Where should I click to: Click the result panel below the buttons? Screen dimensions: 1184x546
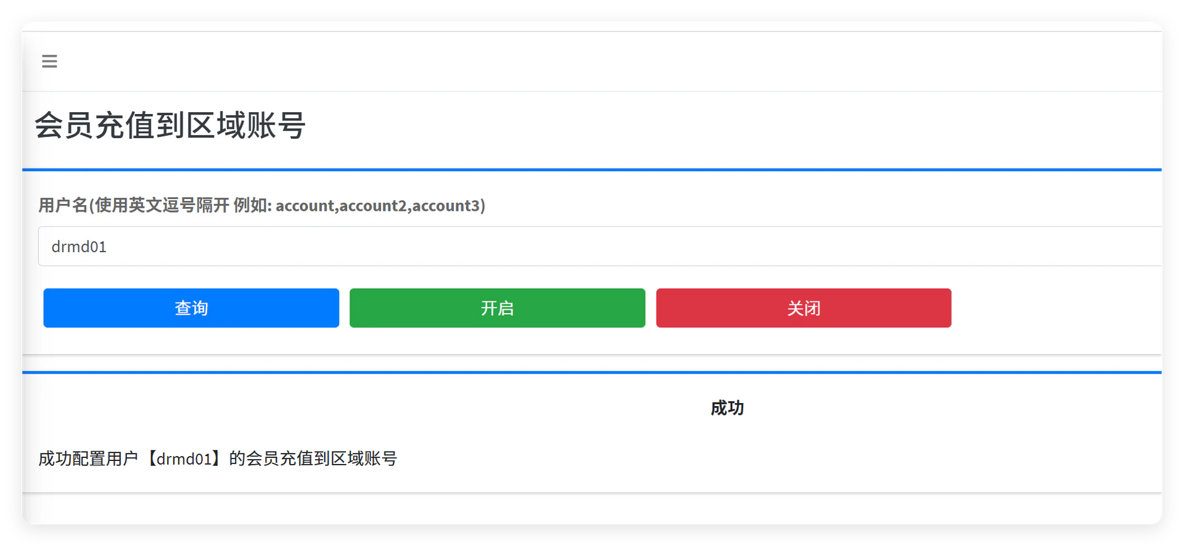[x=592, y=433]
